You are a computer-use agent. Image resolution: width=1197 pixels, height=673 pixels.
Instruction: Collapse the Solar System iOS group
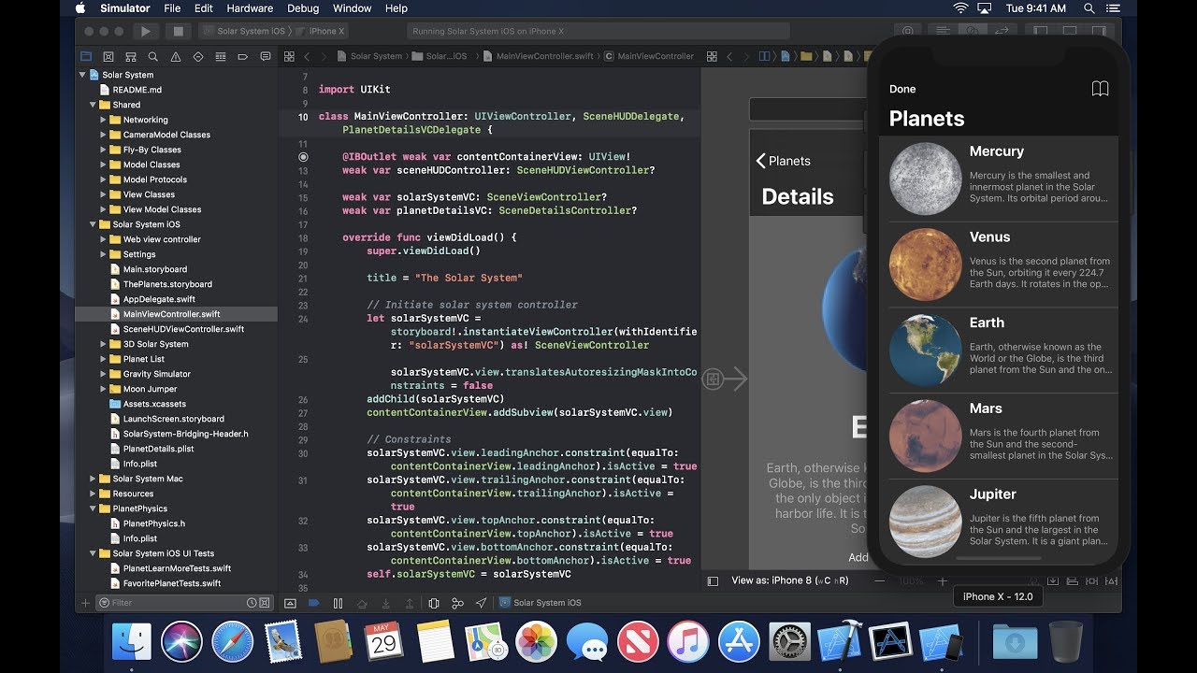click(x=94, y=224)
